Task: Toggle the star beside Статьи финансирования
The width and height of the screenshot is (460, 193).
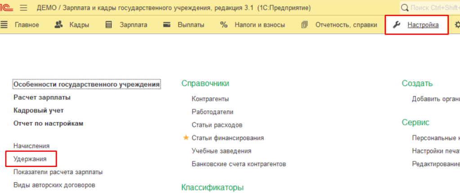Action: click(x=186, y=138)
